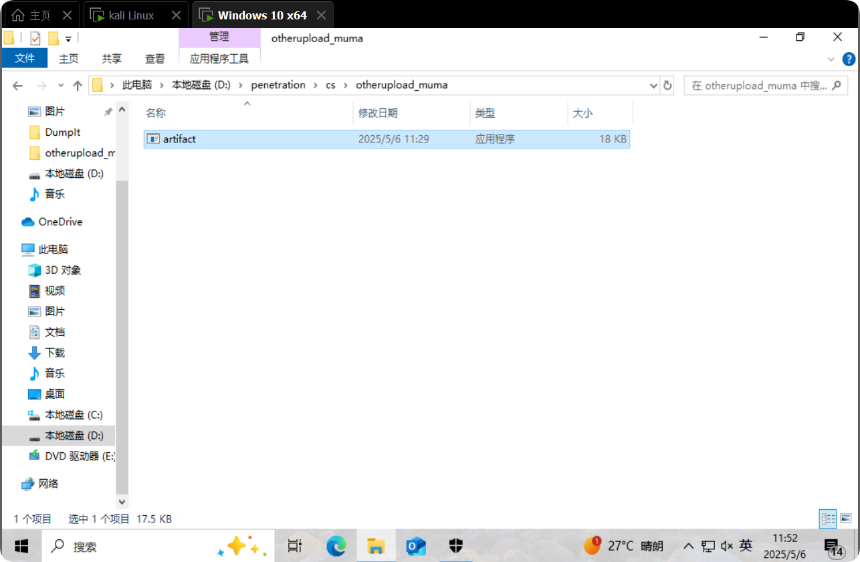
Task: Click new folder quick access icon
Action: point(53,38)
